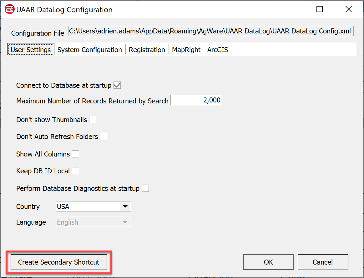
Task: Open the Language dropdown showing English
Action: 93,222
